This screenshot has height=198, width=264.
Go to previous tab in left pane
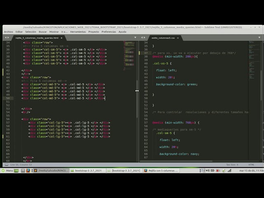[5, 38]
